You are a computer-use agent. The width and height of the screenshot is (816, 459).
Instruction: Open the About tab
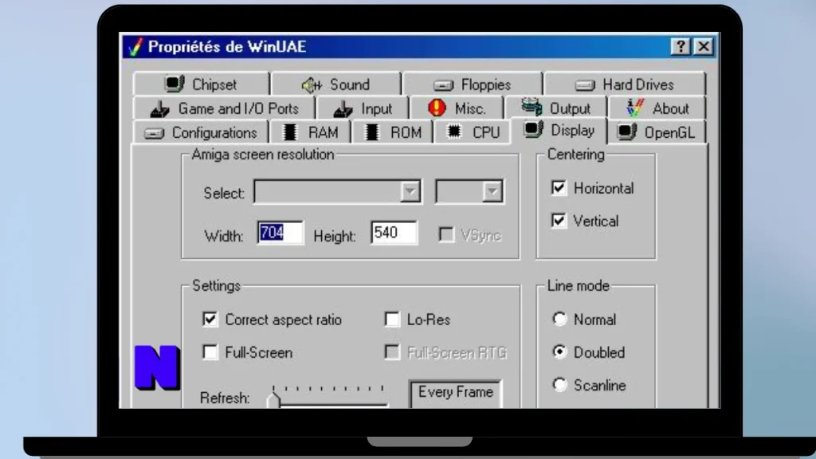click(x=657, y=108)
